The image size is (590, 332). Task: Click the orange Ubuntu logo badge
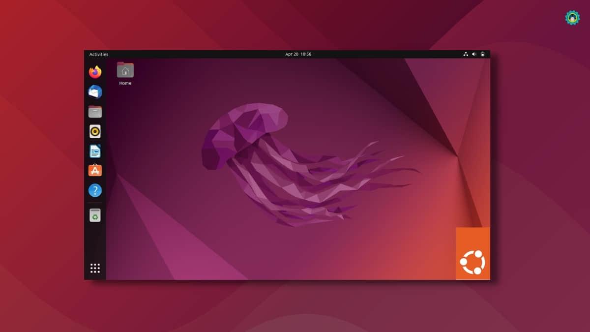tap(473, 254)
